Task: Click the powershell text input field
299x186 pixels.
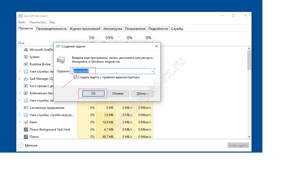Action: pos(112,71)
